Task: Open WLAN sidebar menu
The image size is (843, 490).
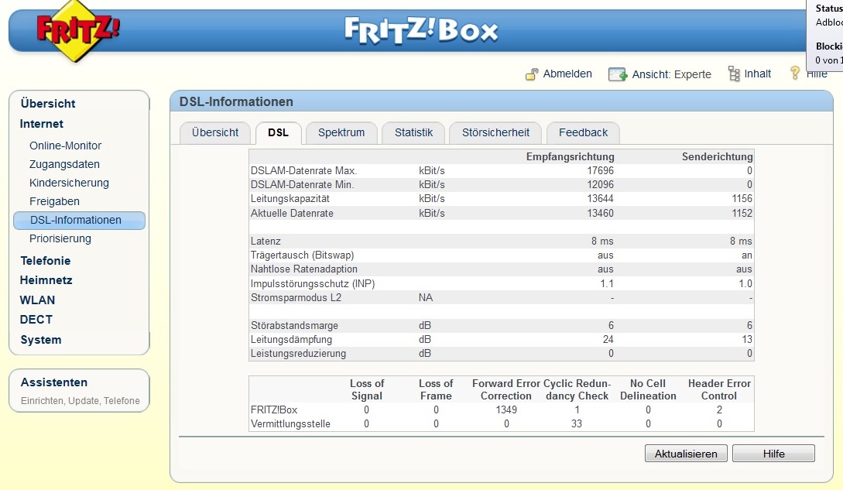Action: (x=37, y=300)
